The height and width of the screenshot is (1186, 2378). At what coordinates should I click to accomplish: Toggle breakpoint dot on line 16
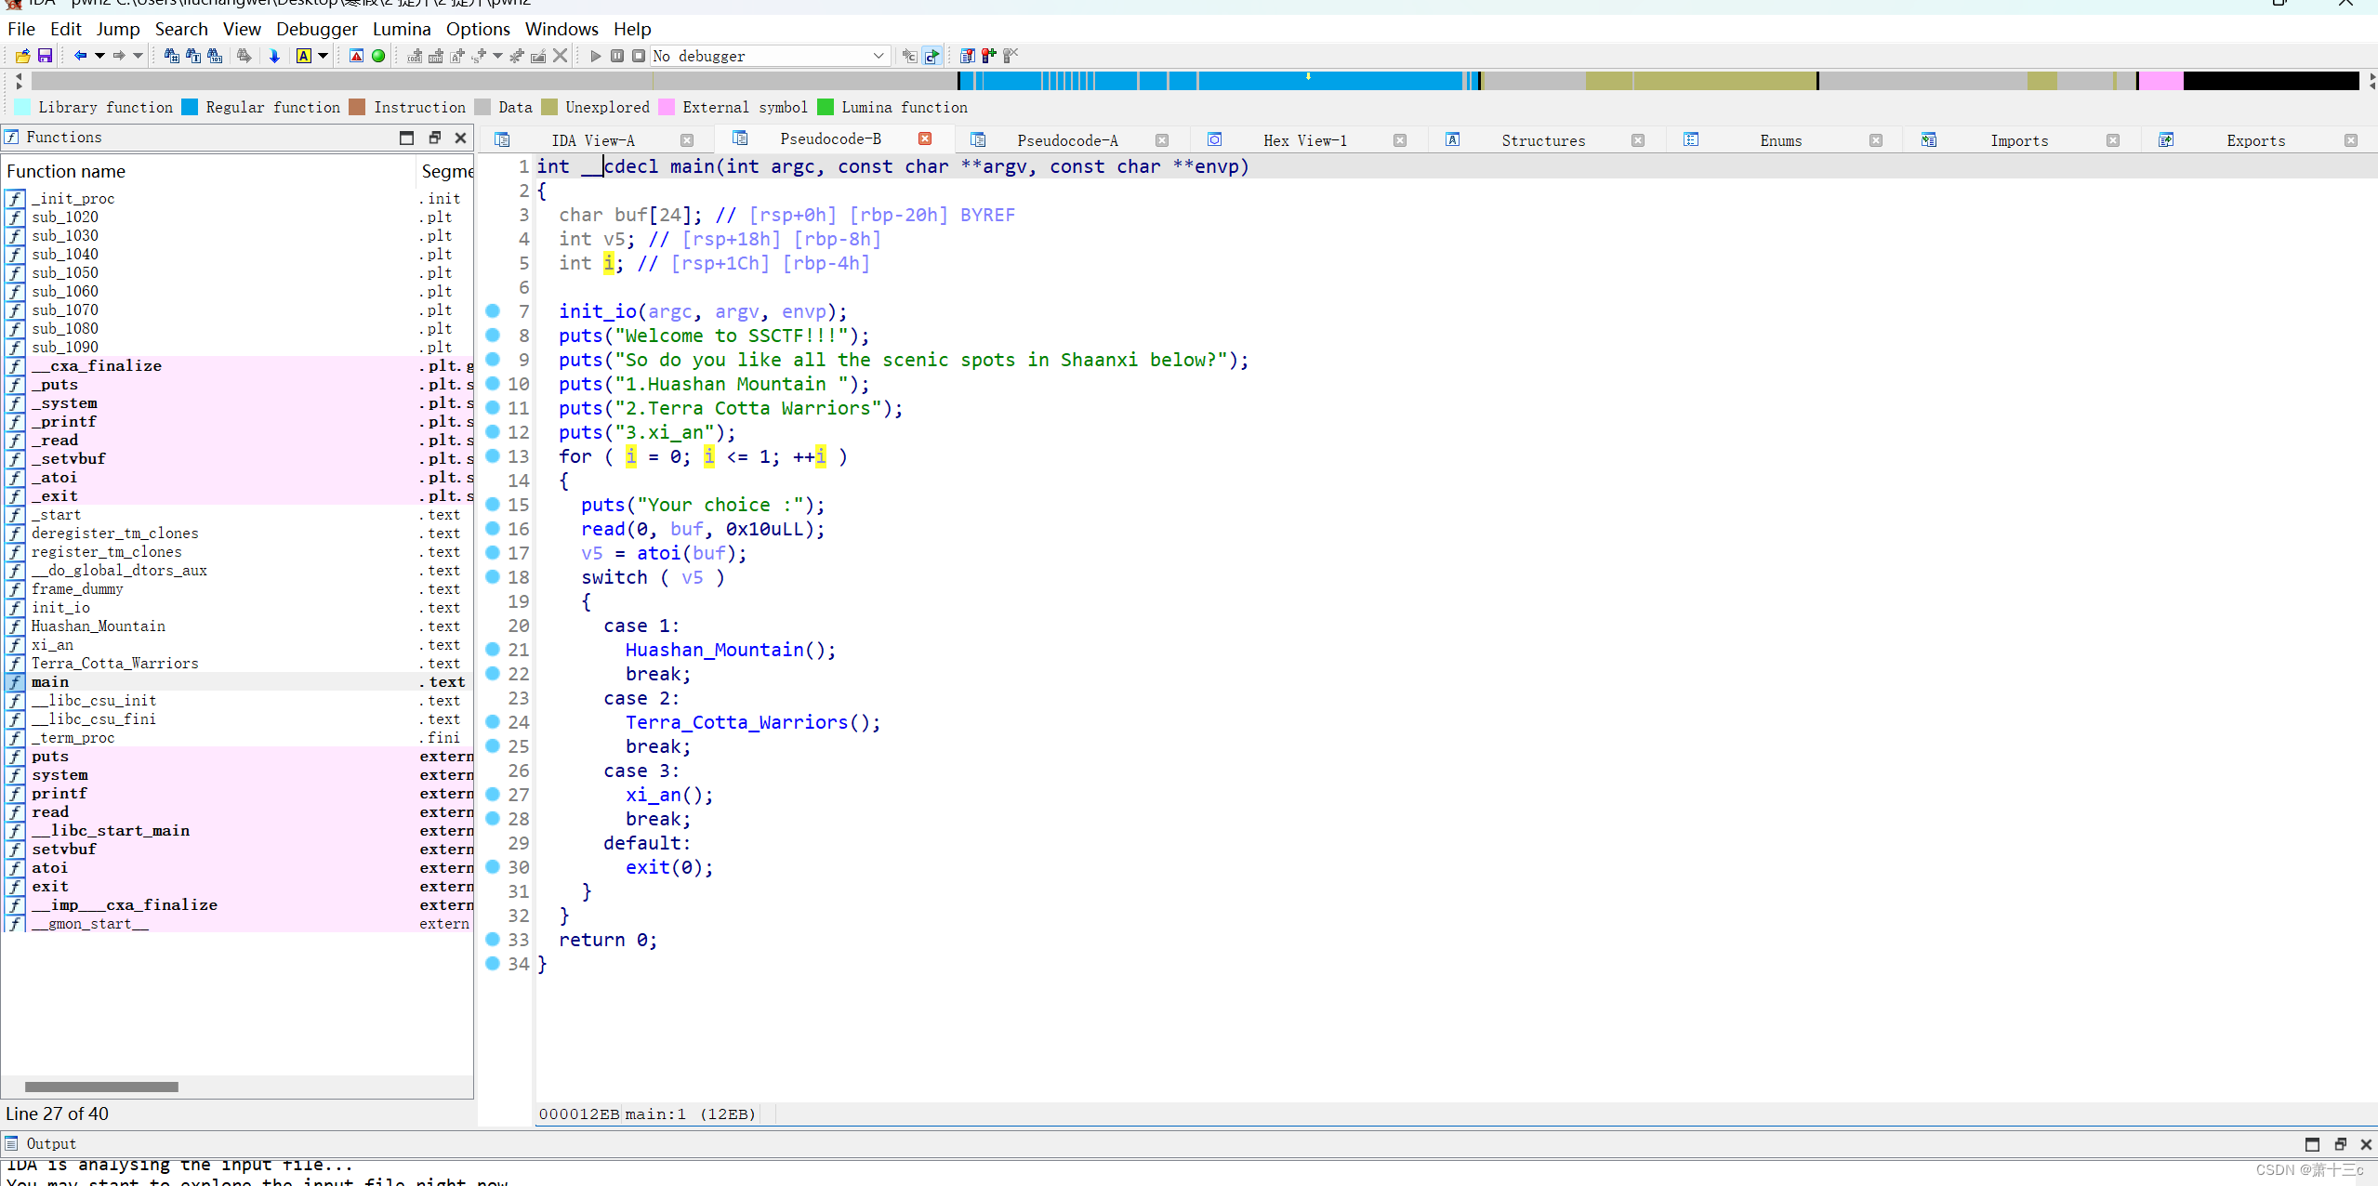click(x=493, y=528)
